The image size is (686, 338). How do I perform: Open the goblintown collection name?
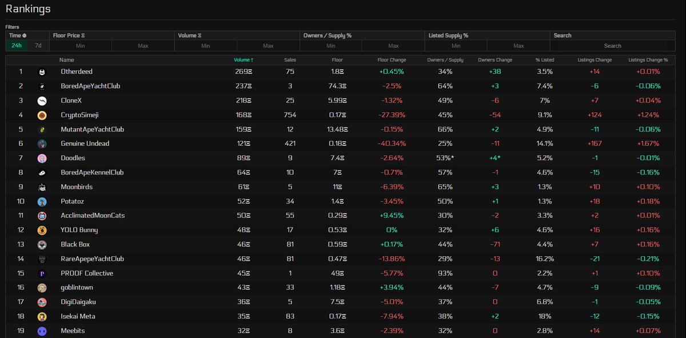77,287
